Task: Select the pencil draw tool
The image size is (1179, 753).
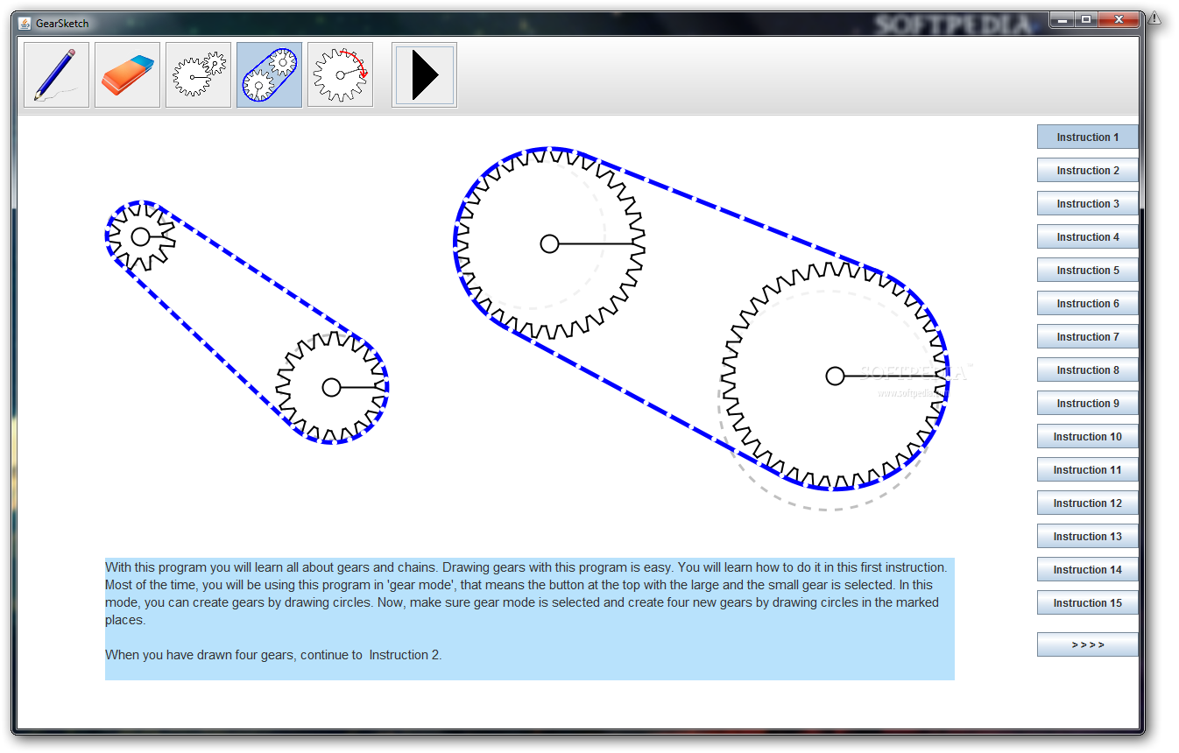Action: (56, 75)
